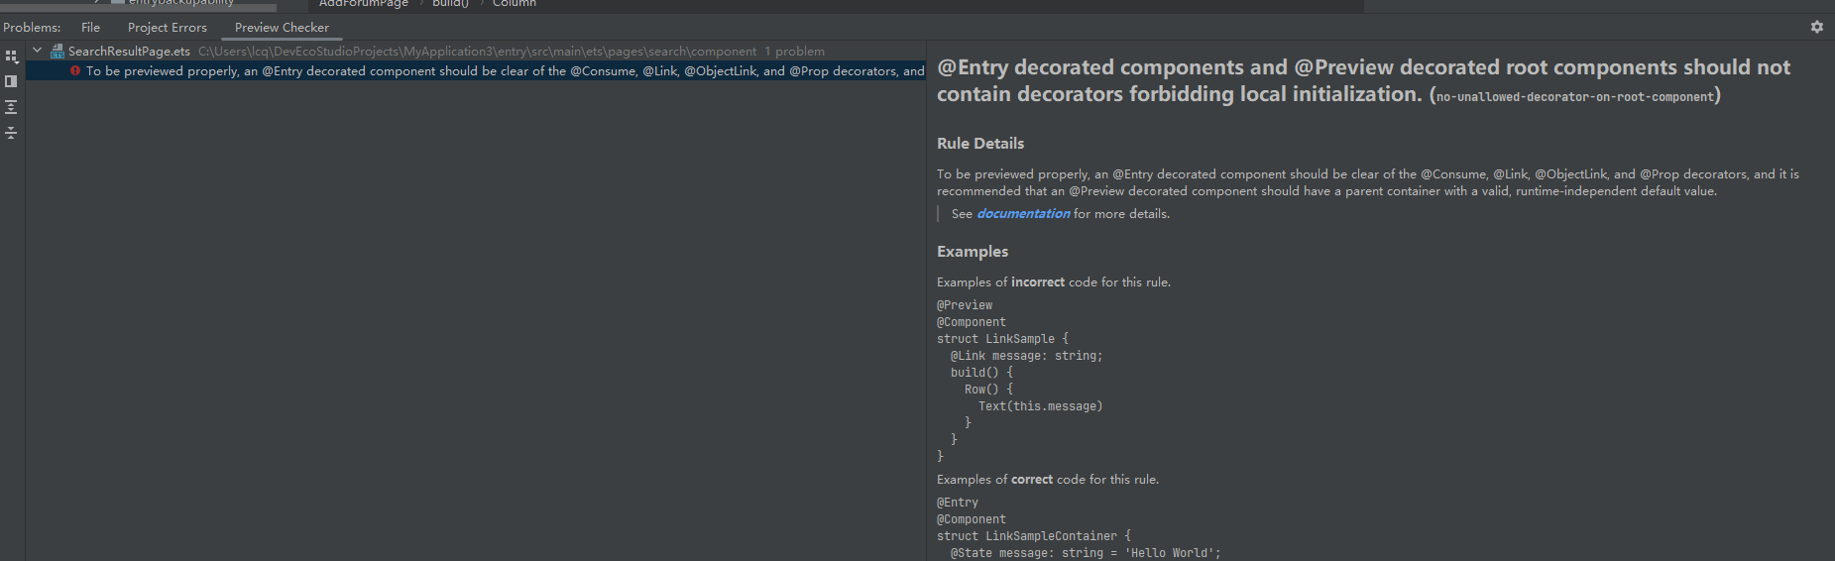The image size is (1835, 561).
Task: Switch to the Project Errors tab
Action: pyautogui.click(x=168, y=27)
